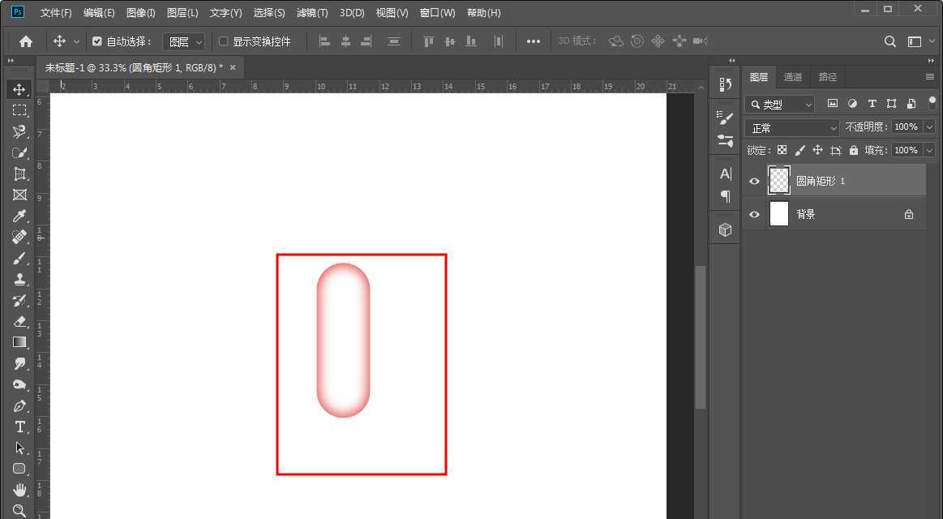The image size is (943, 519).
Task: Open the Character panel icon
Action: [724, 174]
